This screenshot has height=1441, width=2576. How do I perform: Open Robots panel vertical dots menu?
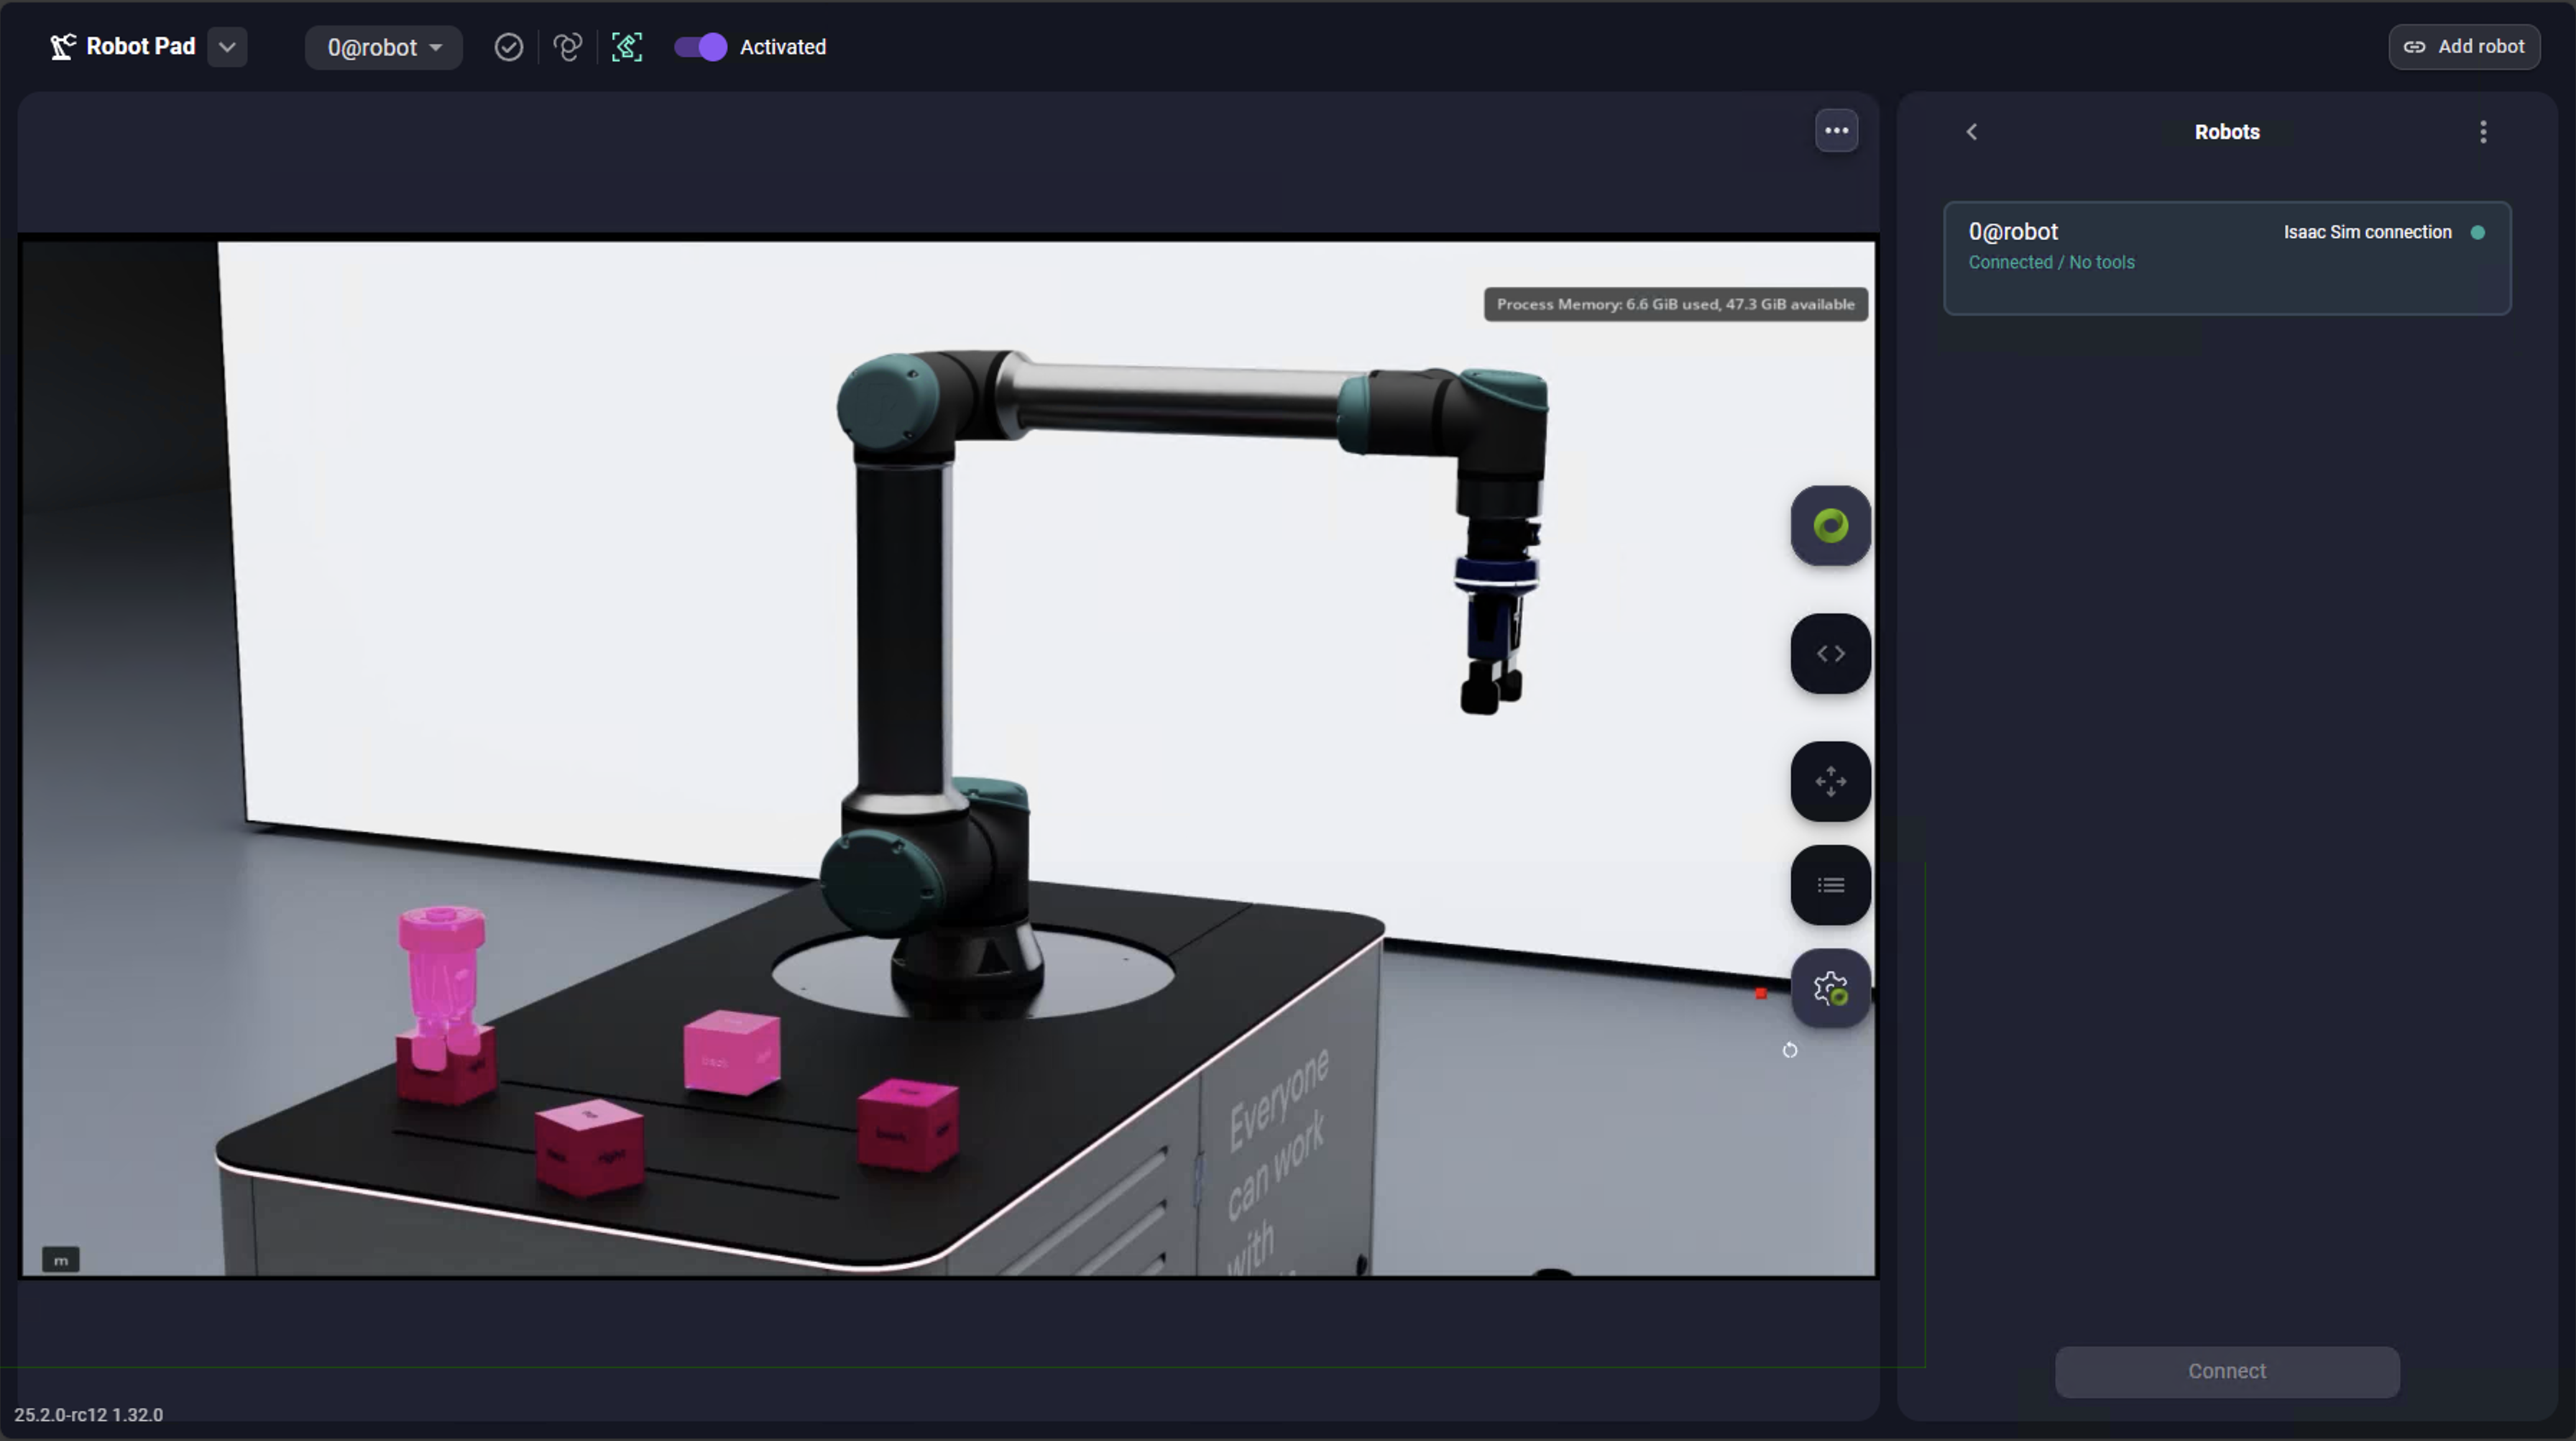pos(2483,132)
